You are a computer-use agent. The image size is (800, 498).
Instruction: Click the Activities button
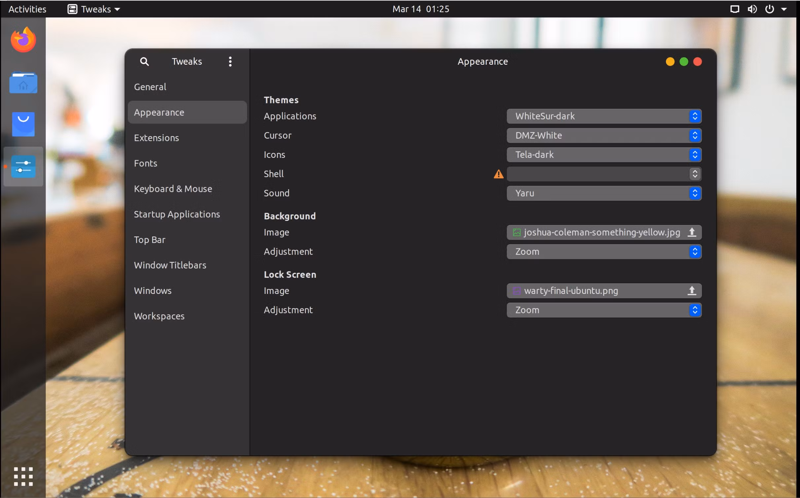[27, 9]
